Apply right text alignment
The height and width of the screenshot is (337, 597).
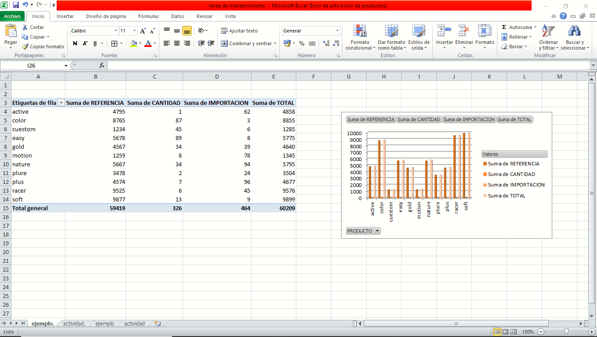pyautogui.click(x=187, y=43)
